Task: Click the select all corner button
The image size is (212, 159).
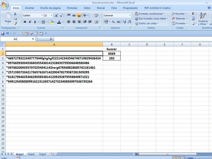Action: click(3, 45)
